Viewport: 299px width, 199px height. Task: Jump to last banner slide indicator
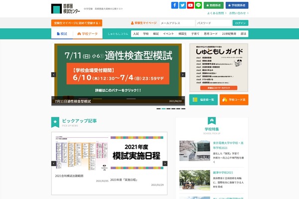pos(183,109)
